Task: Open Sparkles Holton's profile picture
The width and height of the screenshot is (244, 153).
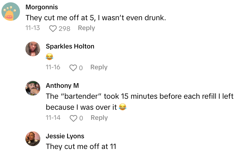Action: click(x=33, y=49)
